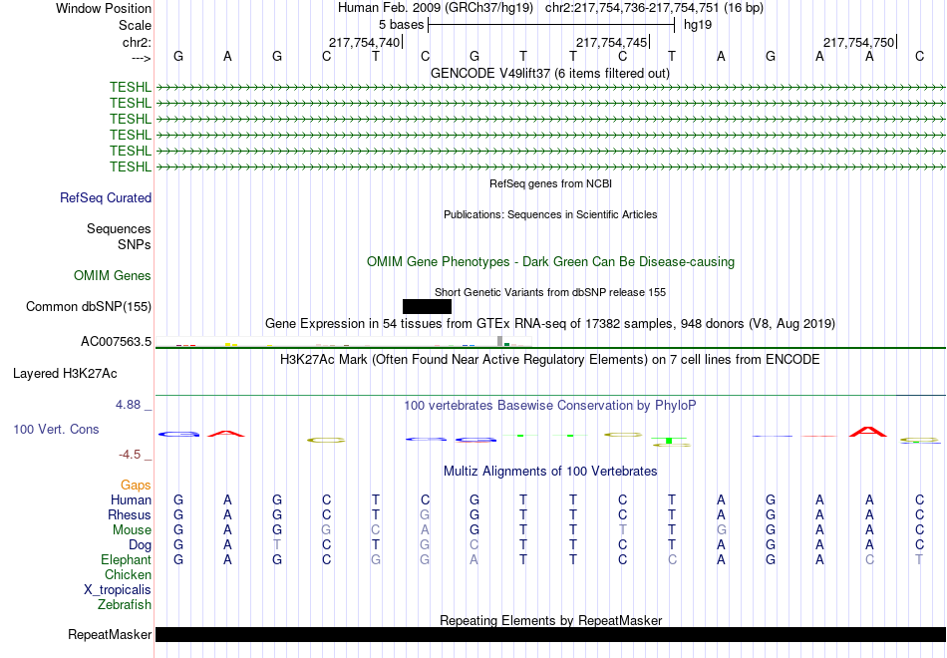Viewport: 947px width, 658px height.
Task: Click 100 vertebrates Basewise Conservation by PhyloP
Action: coord(550,406)
